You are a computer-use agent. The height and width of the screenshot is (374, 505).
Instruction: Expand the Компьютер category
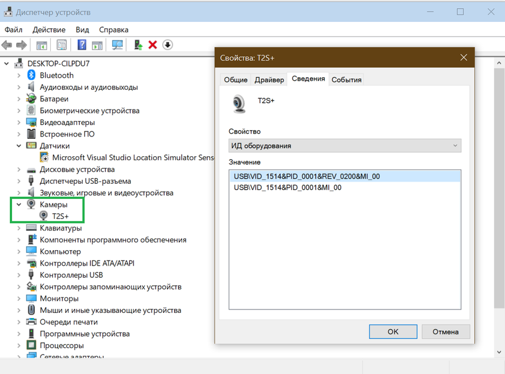pyautogui.click(x=18, y=251)
